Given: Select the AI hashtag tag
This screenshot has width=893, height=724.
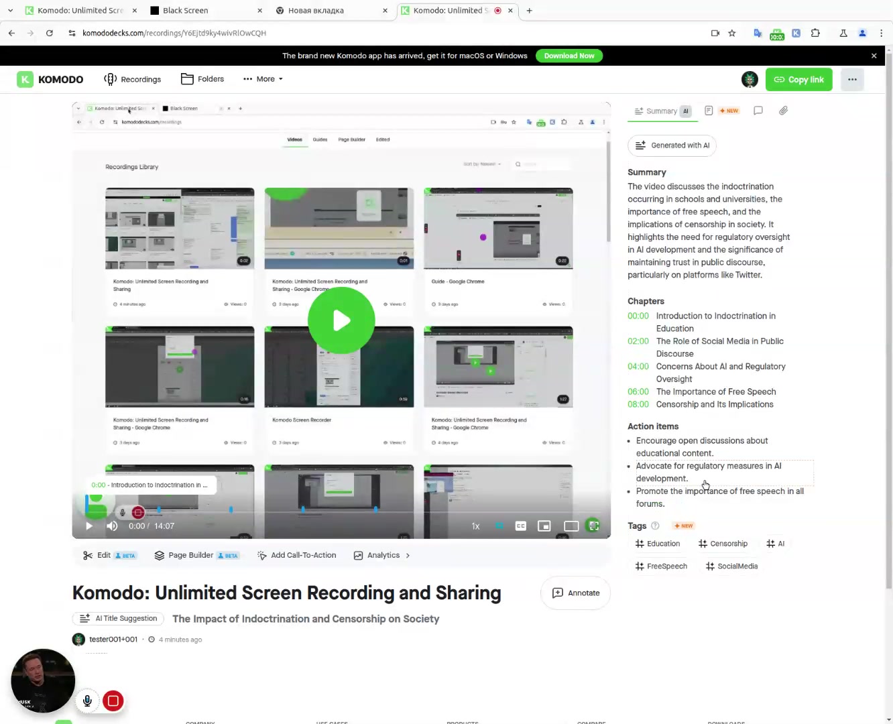Looking at the screenshot, I should point(775,544).
